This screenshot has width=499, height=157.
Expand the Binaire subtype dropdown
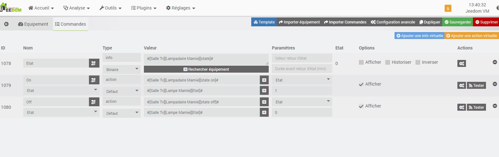click(x=122, y=69)
